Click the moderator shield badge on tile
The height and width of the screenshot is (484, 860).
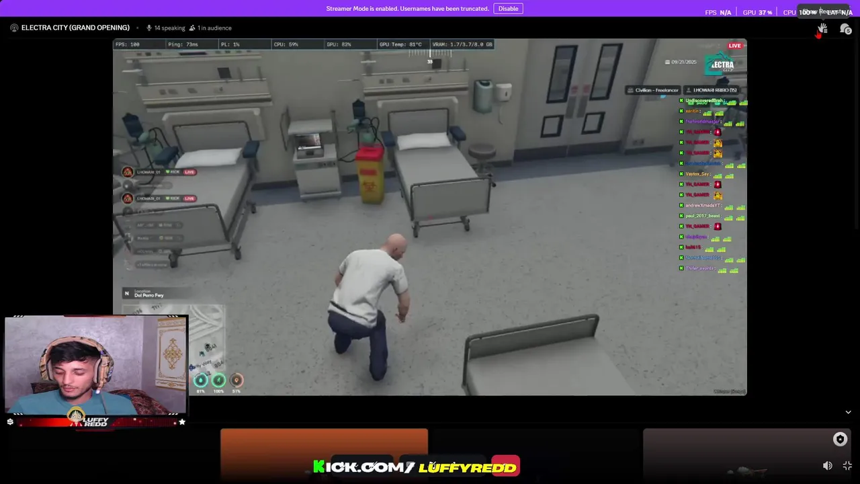click(840, 439)
